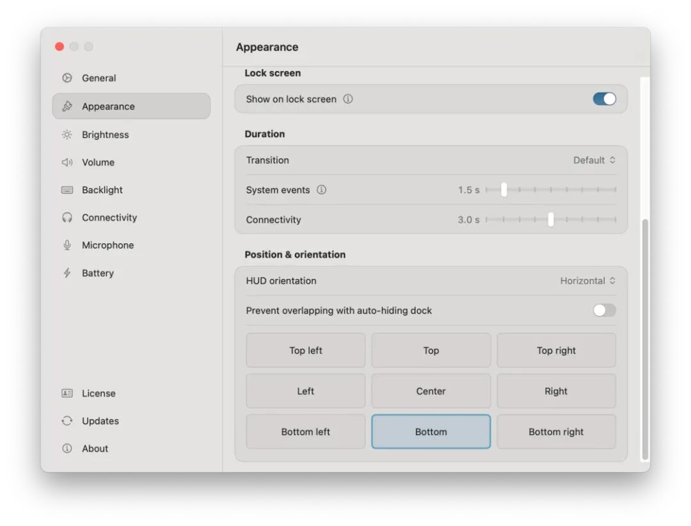The height and width of the screenshot is (526, 691).
Task: Open the HUD orientation Horizontal dropdown
Action: (x=588, y=281)
